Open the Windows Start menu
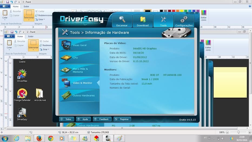This screenshot has height=142, width=252. (5, 138)
